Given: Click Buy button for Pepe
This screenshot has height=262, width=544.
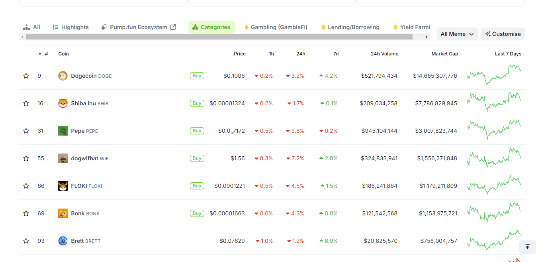Looking at the screenshot, I should tap(197, 131).
